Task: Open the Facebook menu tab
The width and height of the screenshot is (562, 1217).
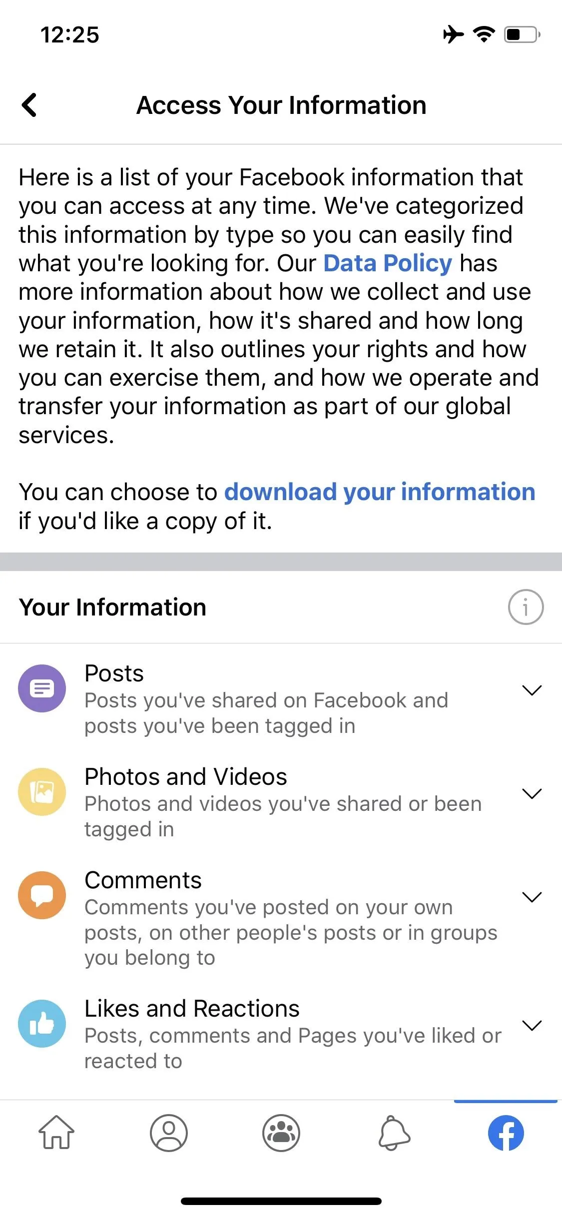Action: click(506, 1133)
